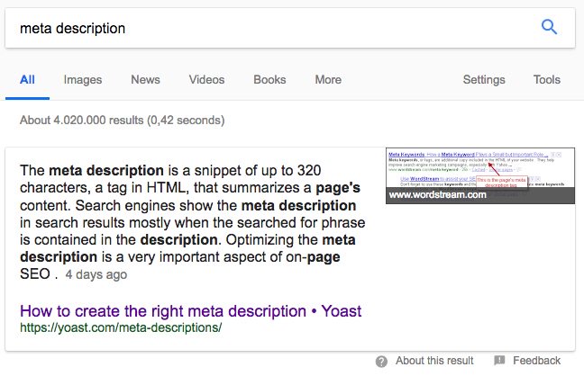Open the News results tab
Screen dimensions: 584x376
145,79
